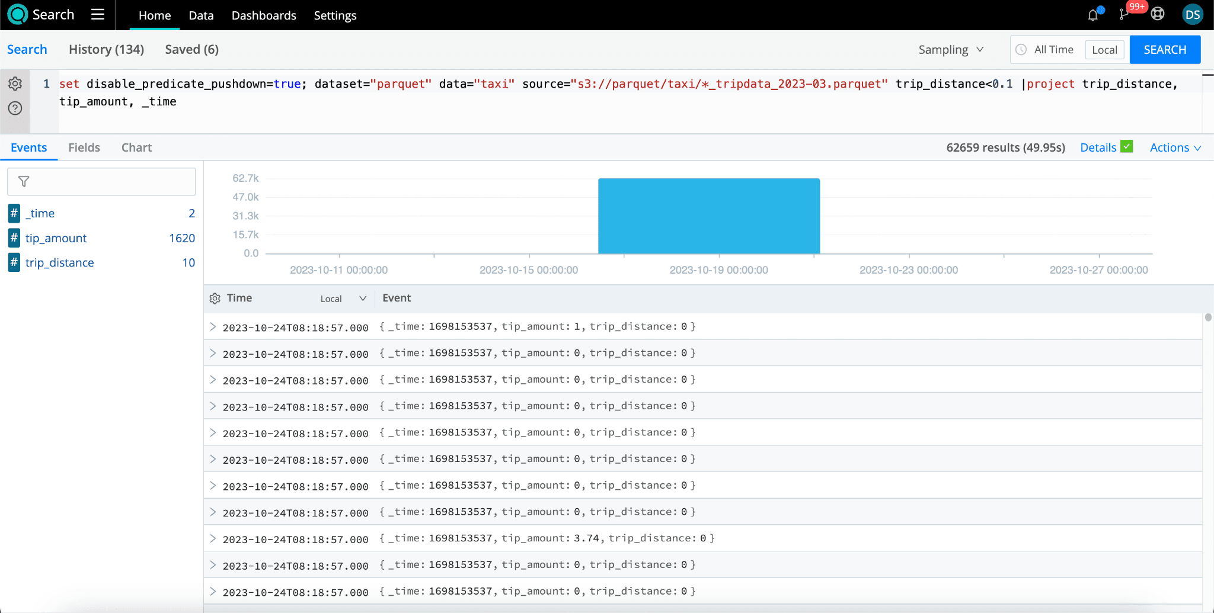Open the Time column Local timezone dropdown
The image size is (1214, 613).
coord(343,299)
